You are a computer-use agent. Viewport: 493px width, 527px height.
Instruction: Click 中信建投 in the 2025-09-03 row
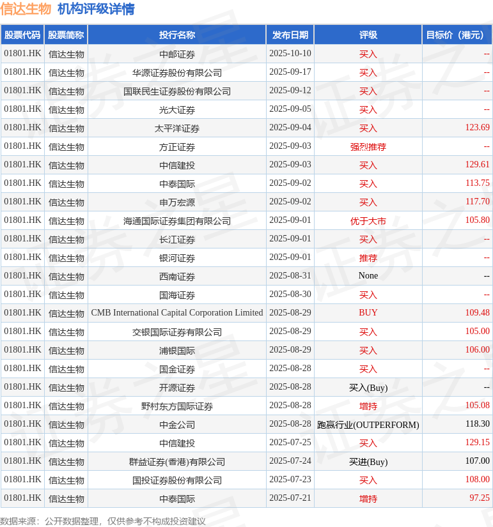coord(177,165)
